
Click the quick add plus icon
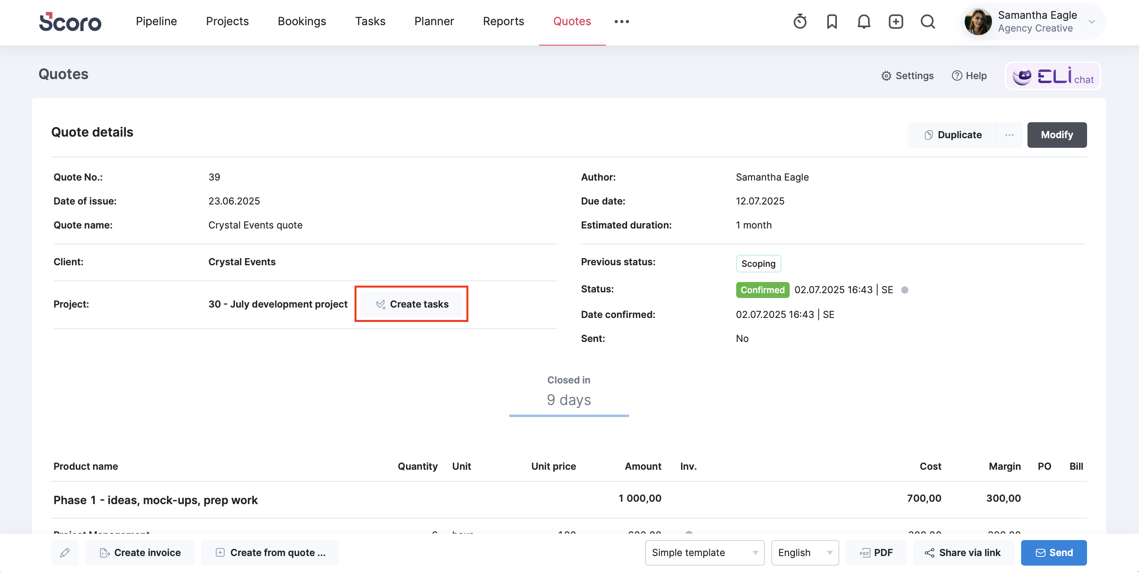pos(896,21)
